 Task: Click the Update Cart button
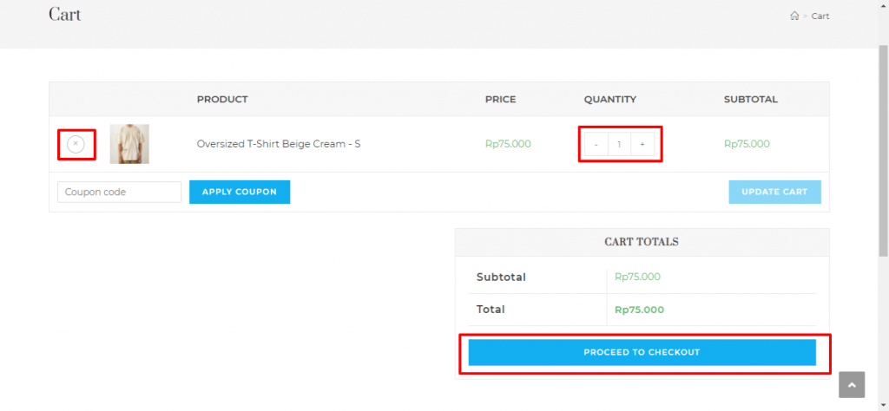click(774, 192)
